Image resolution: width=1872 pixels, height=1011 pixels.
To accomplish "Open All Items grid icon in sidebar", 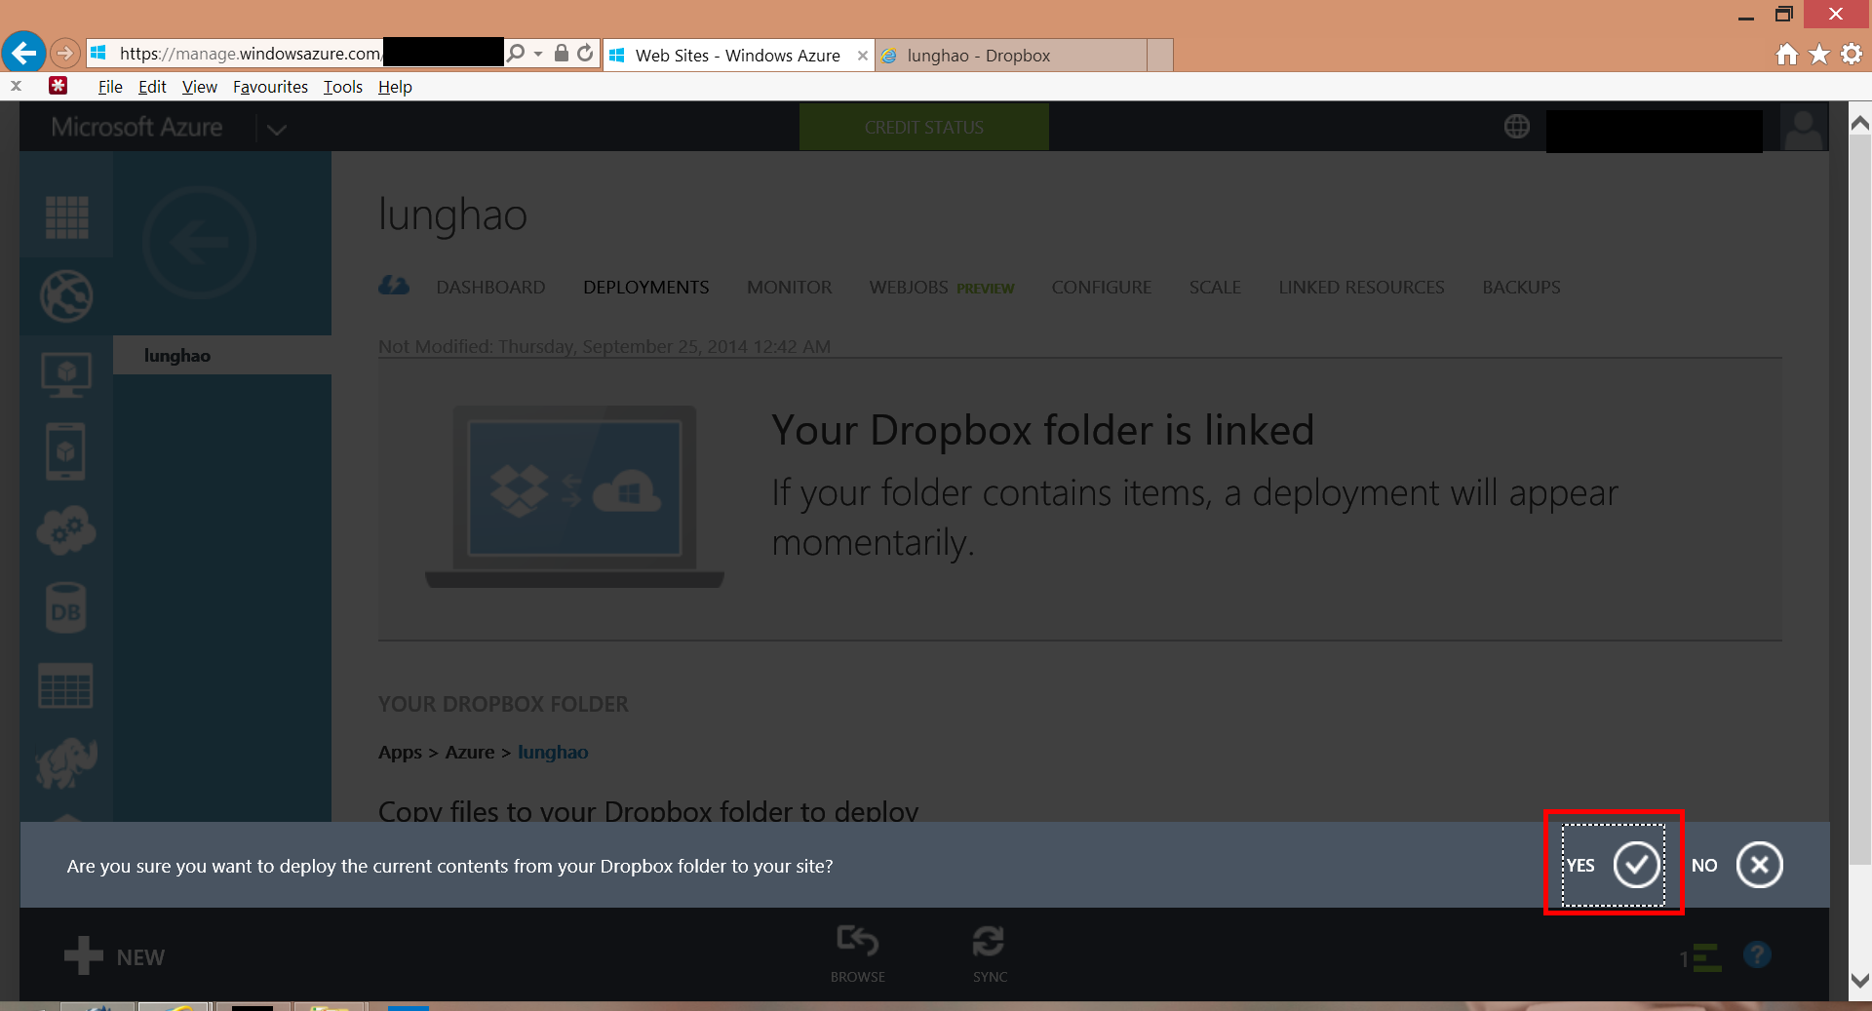I will point(66,216).
